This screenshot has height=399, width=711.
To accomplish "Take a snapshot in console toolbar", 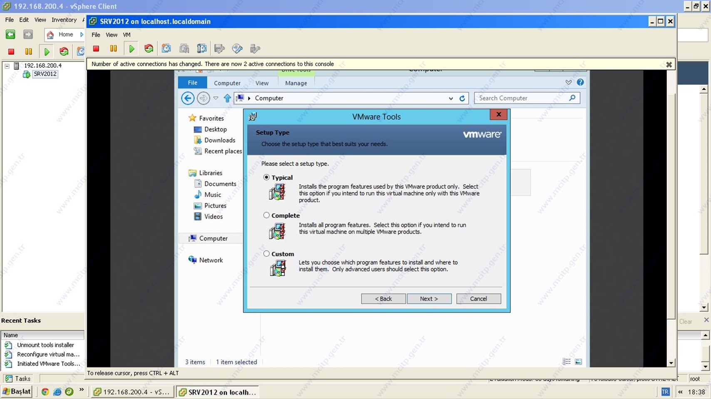I will [x=166, y=49].
